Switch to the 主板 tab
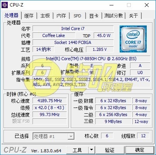 tap(45, 16)
